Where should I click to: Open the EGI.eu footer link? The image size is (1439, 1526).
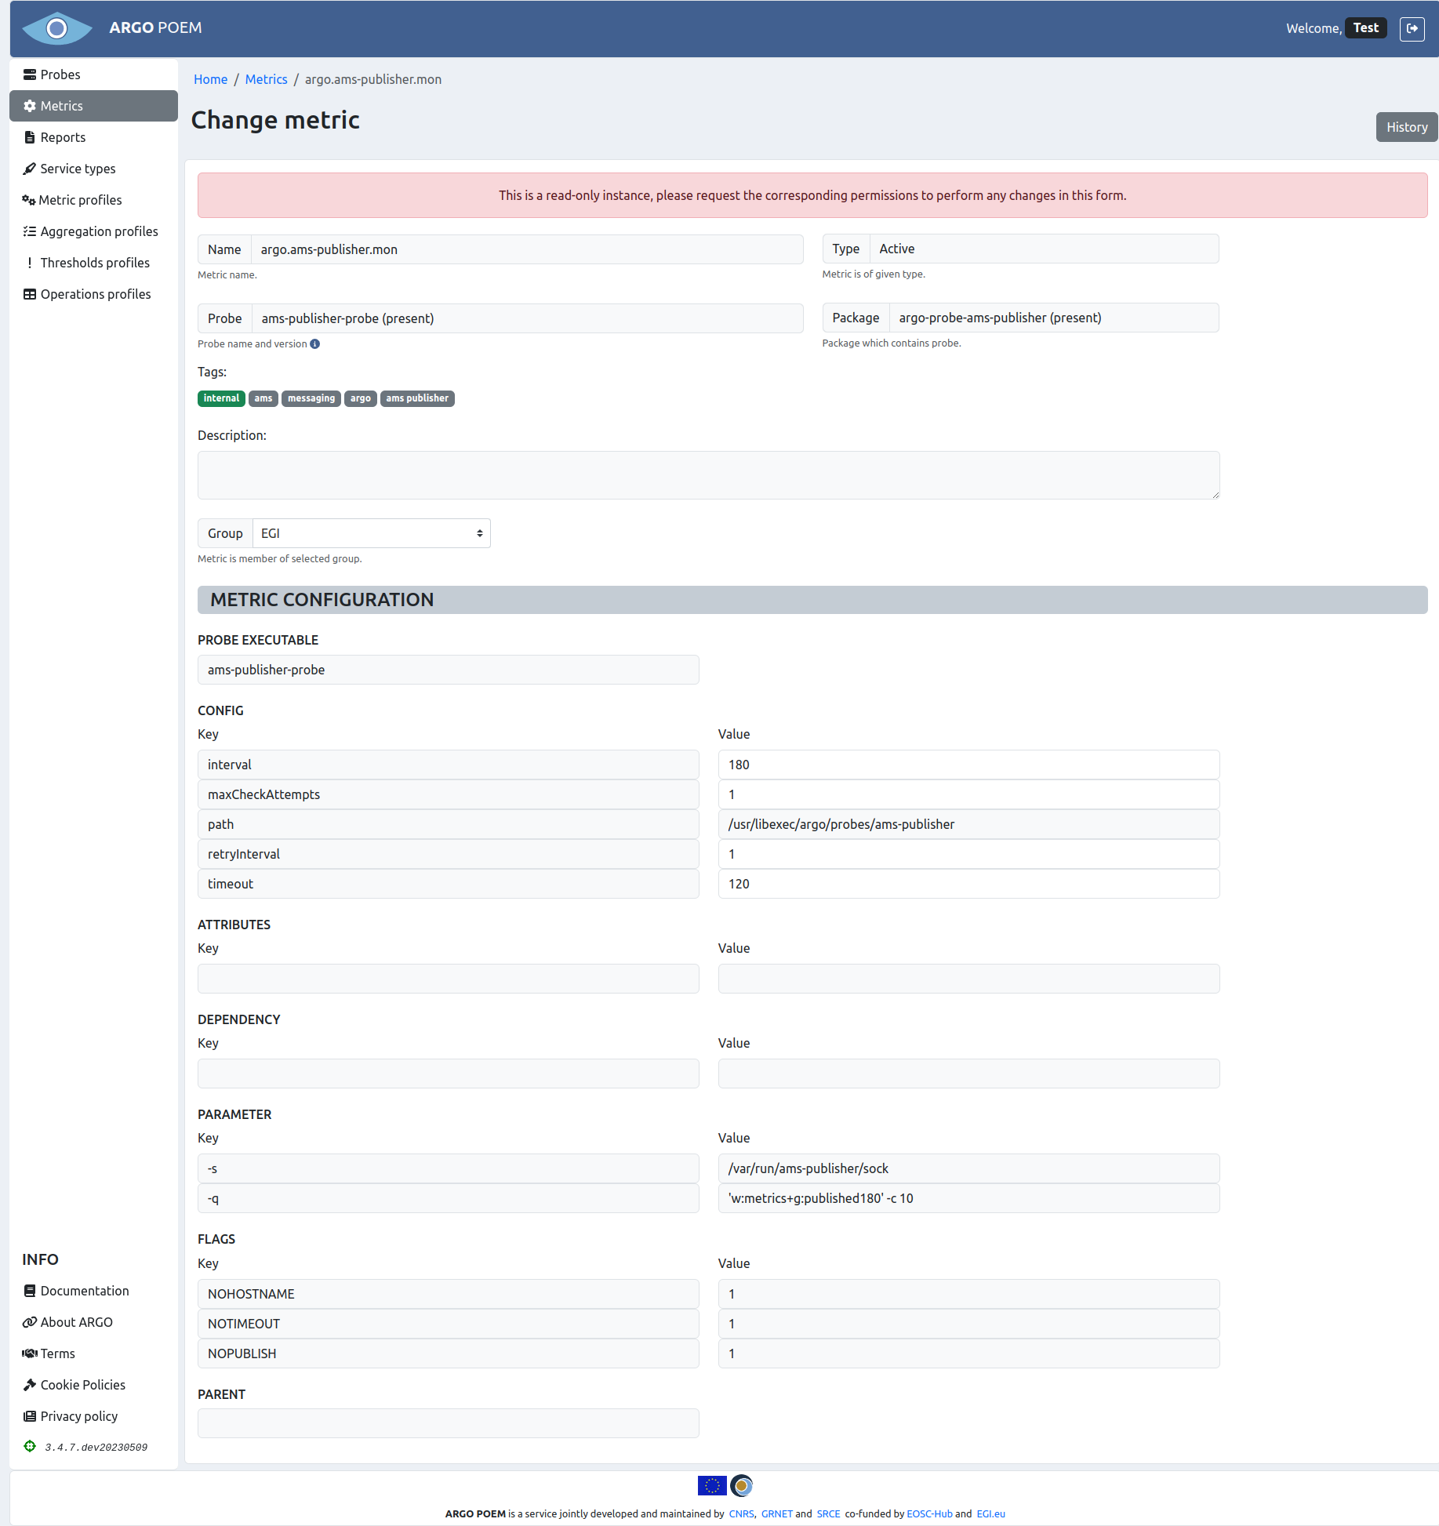990,1513
